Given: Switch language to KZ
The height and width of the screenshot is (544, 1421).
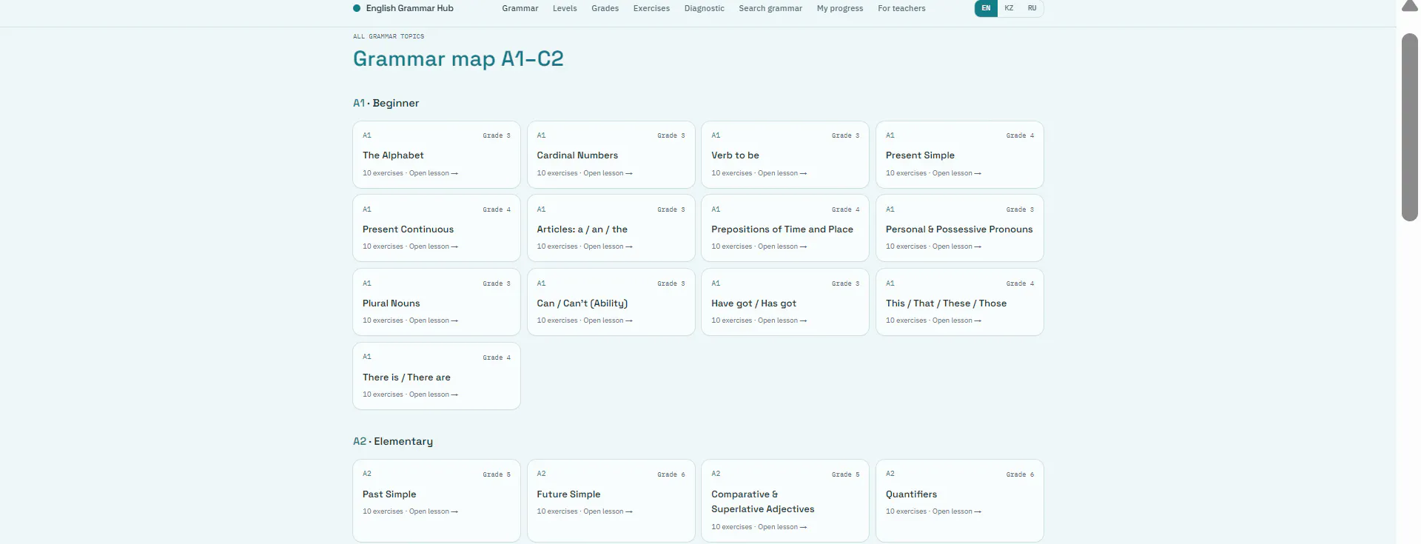Looking at the screenshot, I should (1009, 8).
